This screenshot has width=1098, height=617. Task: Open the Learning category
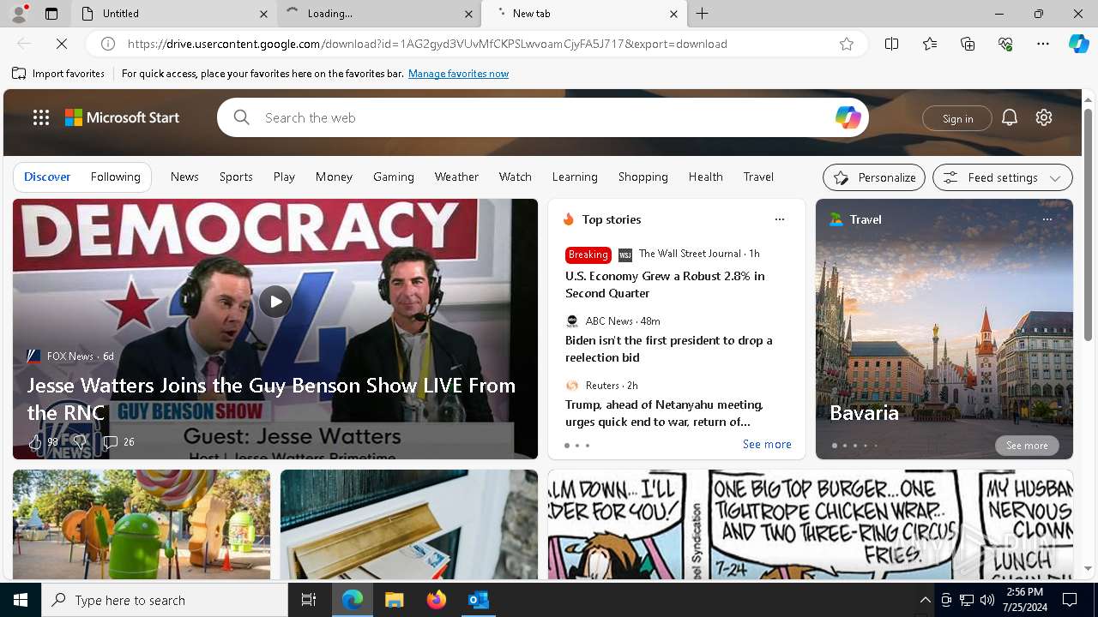[575, 177]
